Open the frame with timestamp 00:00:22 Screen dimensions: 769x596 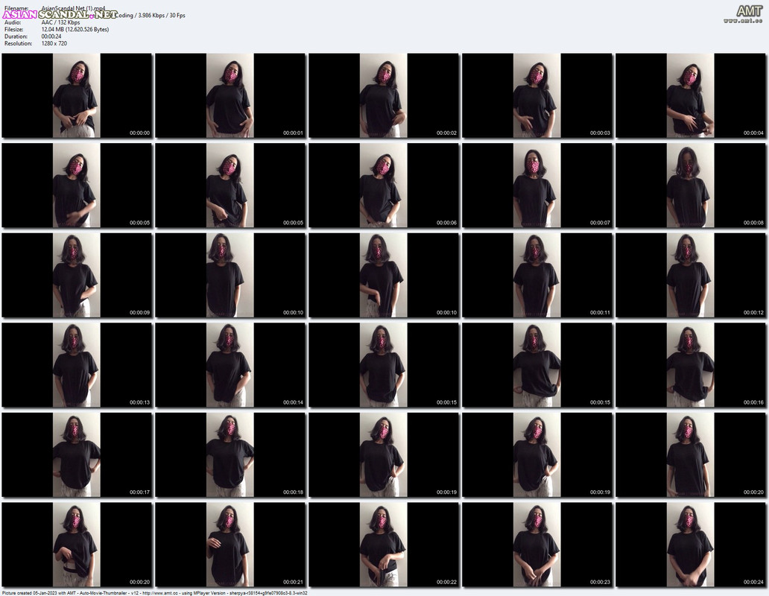pos(384,545)
